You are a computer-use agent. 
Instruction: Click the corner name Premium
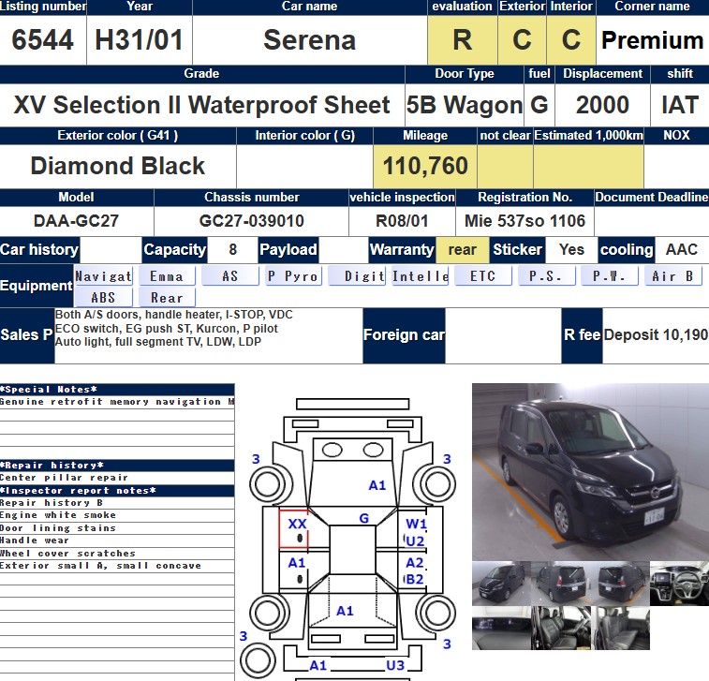pos(653,39)
